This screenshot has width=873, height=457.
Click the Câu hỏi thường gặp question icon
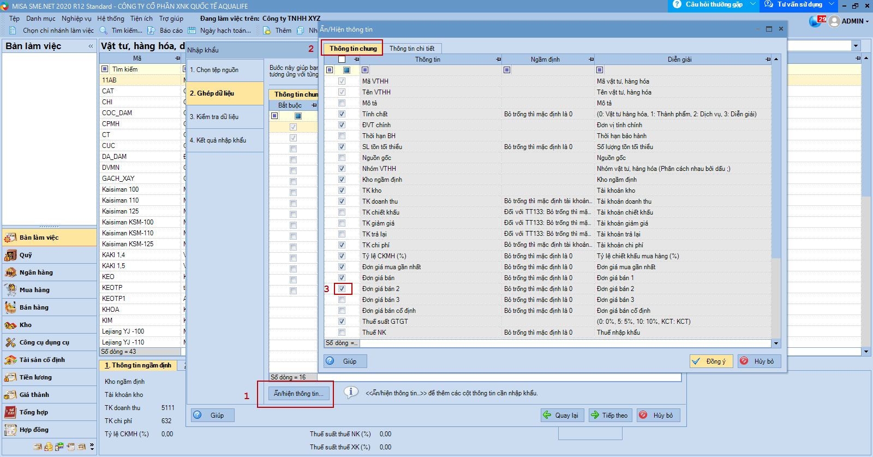point(677,4)
